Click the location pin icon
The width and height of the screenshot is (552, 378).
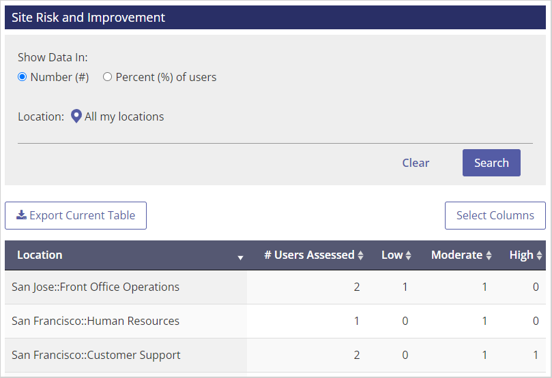pyautogui.click(x=76, y=116)
